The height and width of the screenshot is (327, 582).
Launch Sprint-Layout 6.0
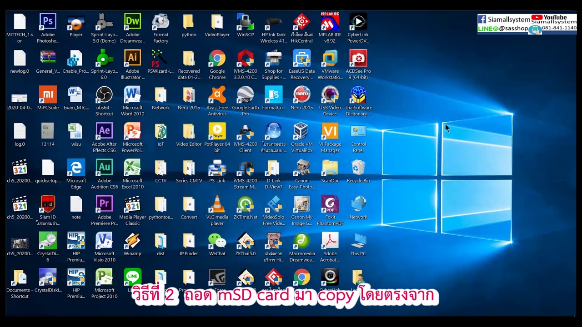tap(104, 58)
